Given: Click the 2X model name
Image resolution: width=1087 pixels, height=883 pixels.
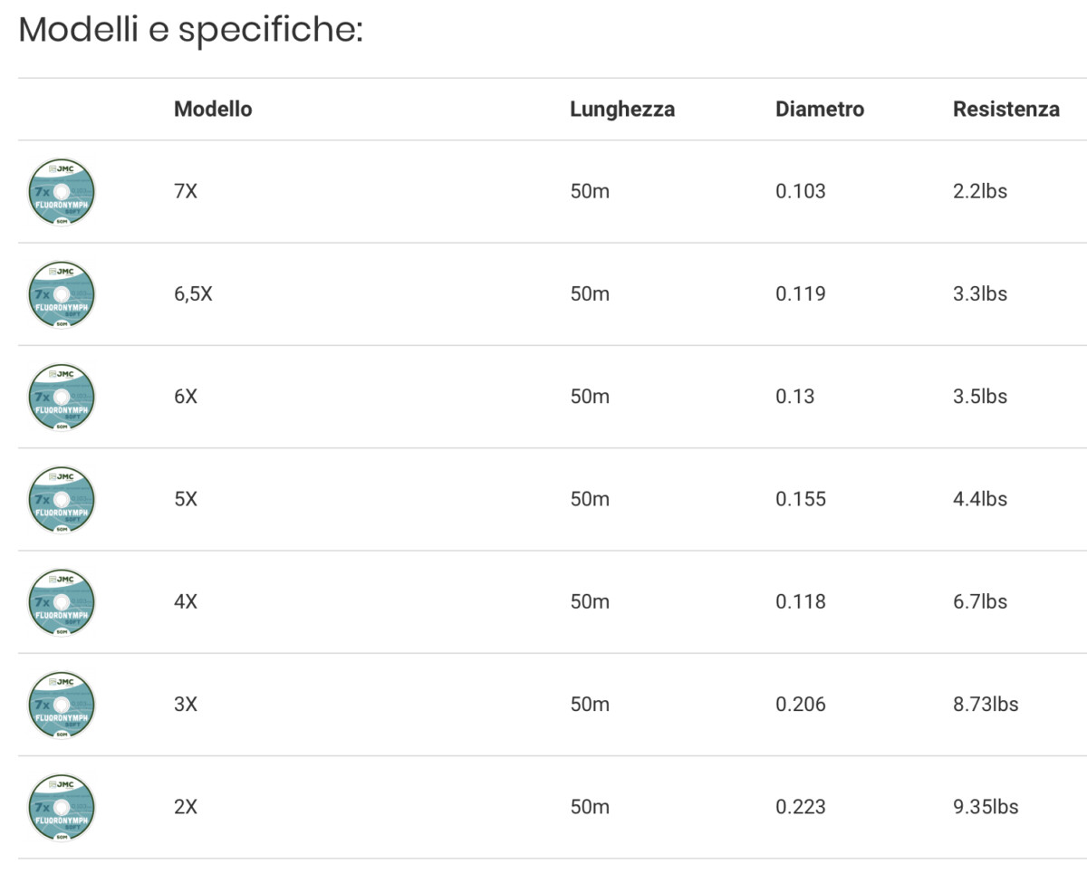Looking at the screenshot, I should pos(185,807).
